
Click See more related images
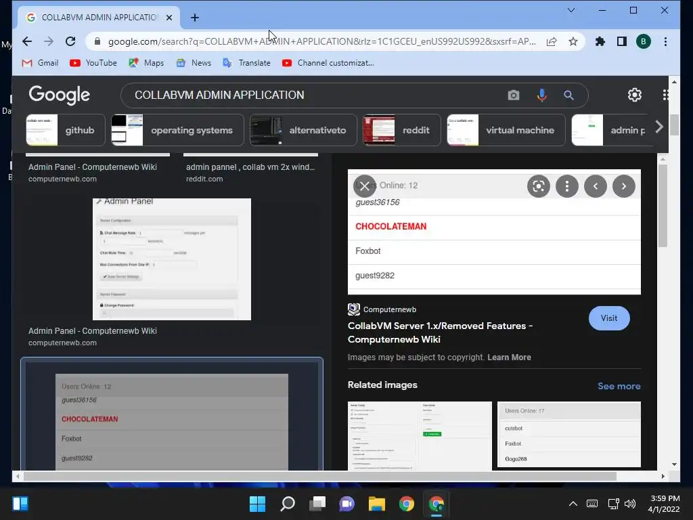click(619, 386)
